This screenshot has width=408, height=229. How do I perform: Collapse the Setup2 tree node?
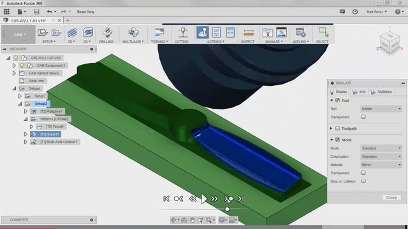point(20,104)
